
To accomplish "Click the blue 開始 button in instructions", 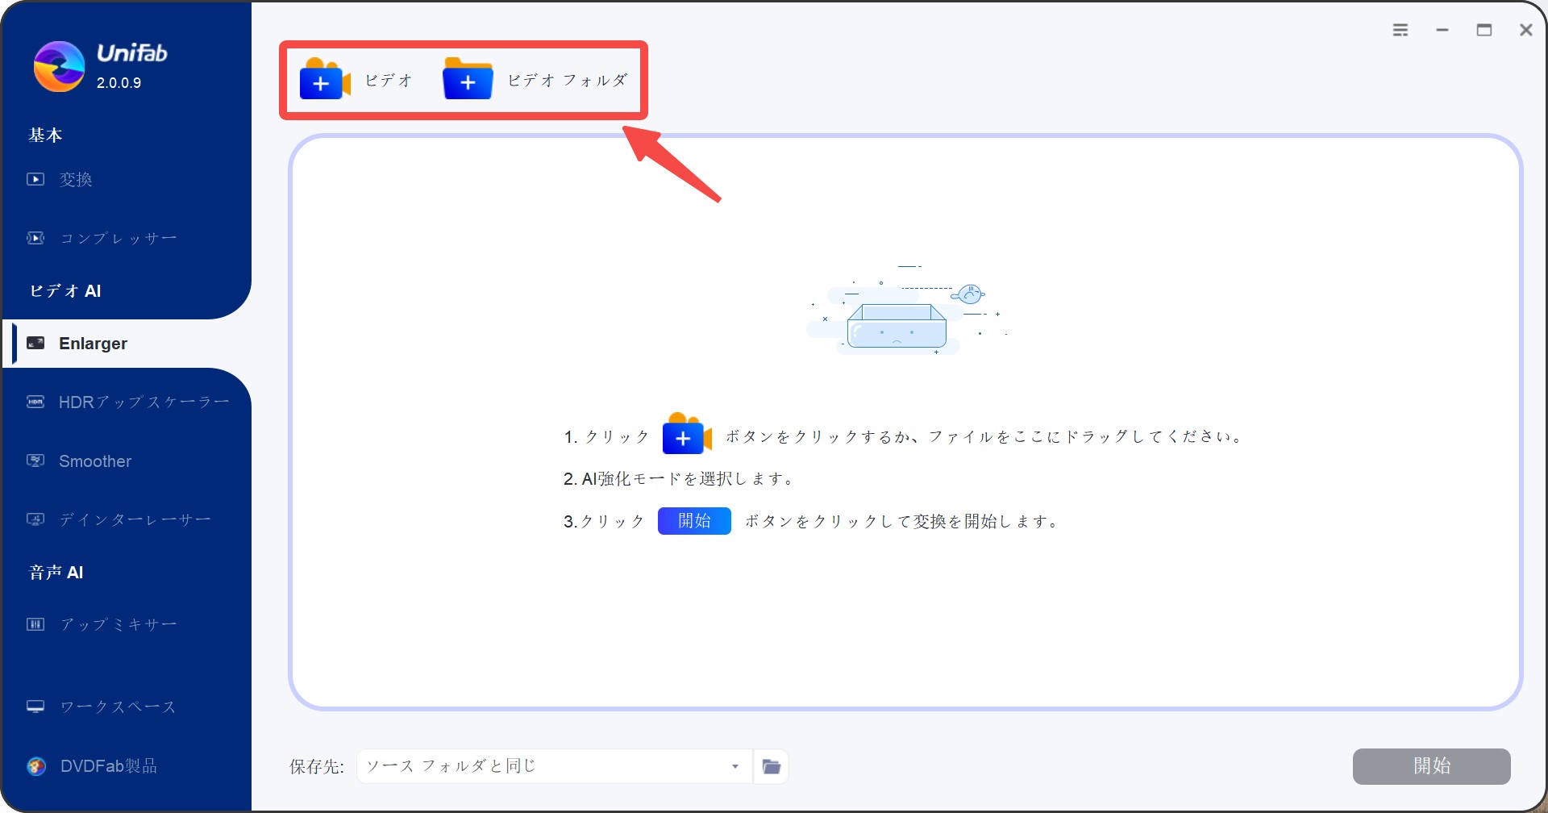I will 694,521.
